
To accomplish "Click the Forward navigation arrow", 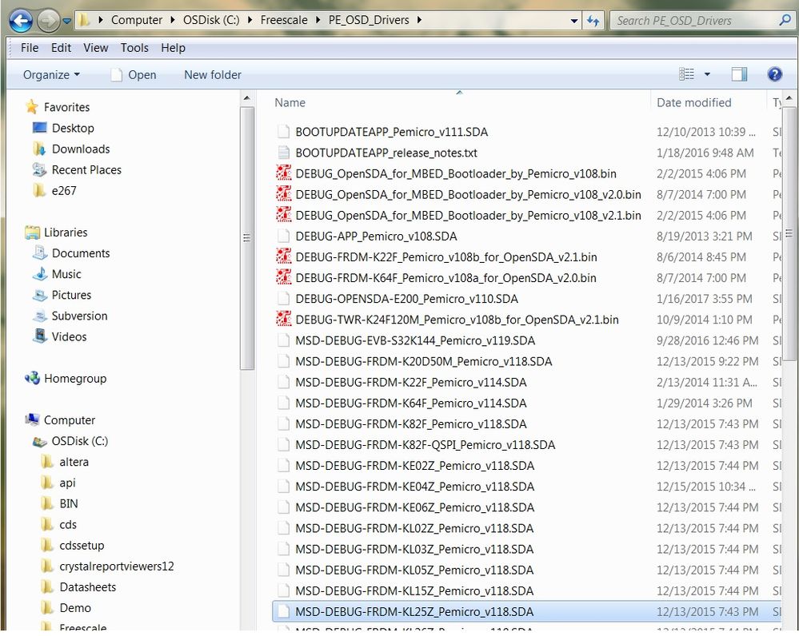I will (x=49, y=21).
